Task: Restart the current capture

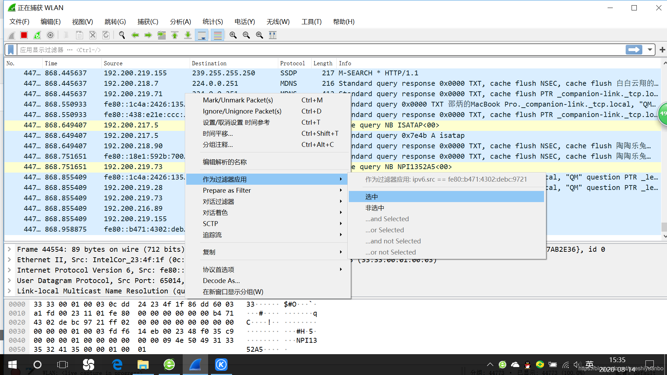Action: point(37,35)
